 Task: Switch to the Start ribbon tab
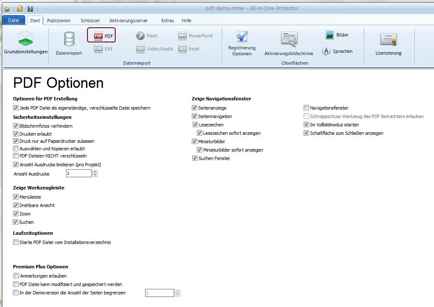pos(35,21)
